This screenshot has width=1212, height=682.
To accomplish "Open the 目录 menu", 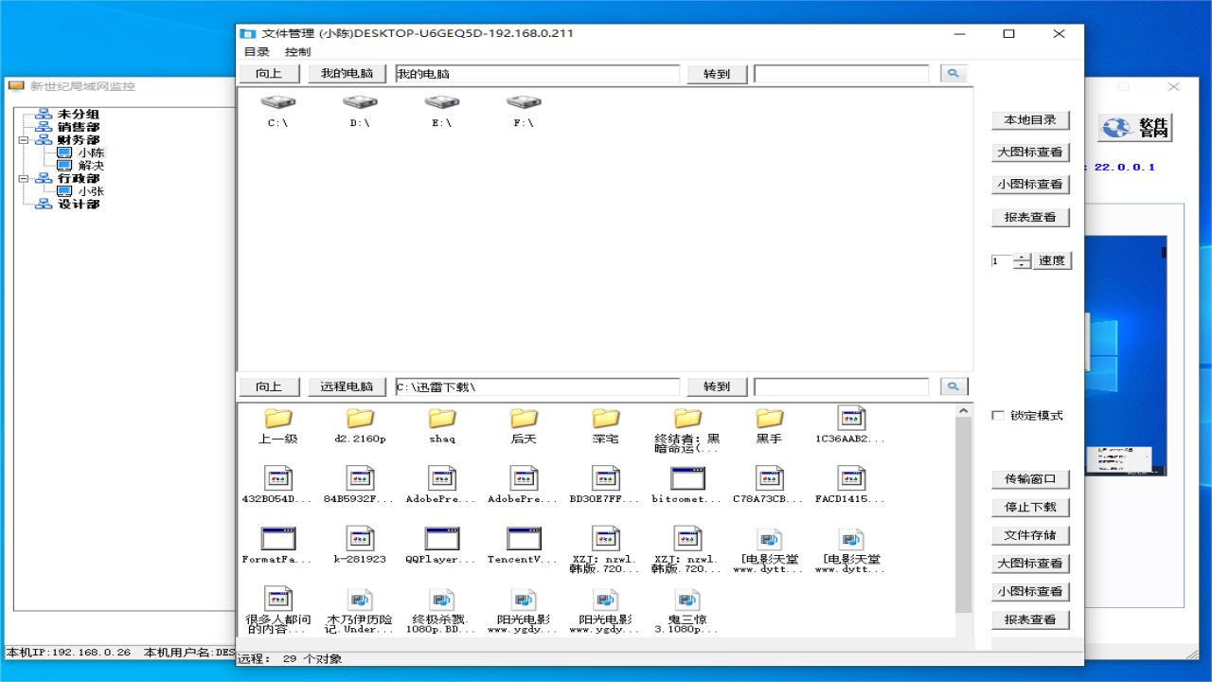I will (x=257, y=52).
